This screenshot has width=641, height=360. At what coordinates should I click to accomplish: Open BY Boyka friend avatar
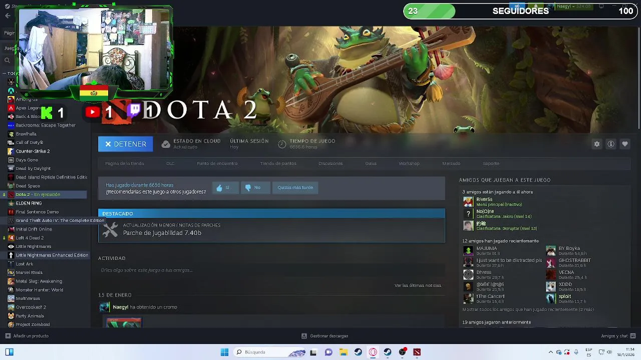coord(551,250)
